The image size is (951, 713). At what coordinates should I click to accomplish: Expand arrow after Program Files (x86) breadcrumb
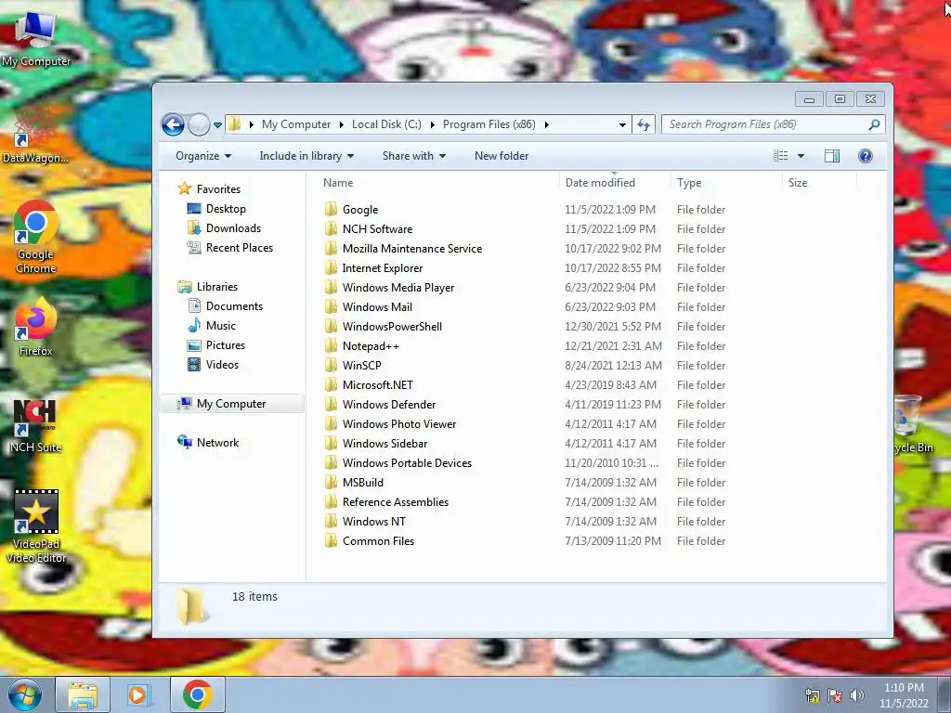click(546, 125)
